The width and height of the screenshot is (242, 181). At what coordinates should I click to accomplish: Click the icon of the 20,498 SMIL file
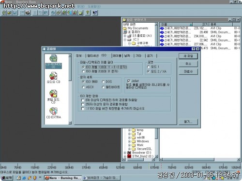pos(162,32)
